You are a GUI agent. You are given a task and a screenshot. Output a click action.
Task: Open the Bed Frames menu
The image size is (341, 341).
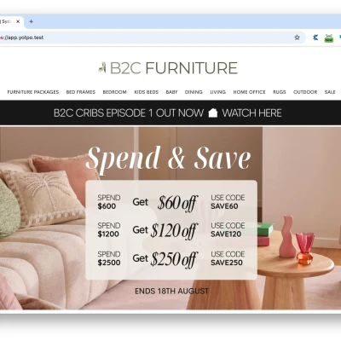81,92
